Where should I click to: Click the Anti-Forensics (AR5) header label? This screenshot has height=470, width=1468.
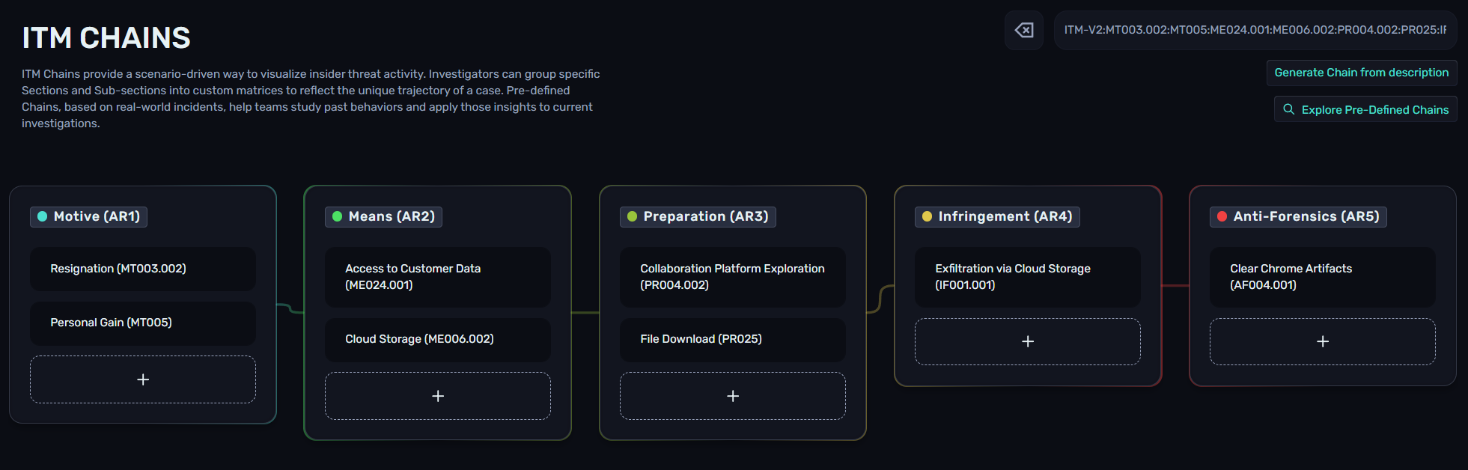[x=1306, y=216]
